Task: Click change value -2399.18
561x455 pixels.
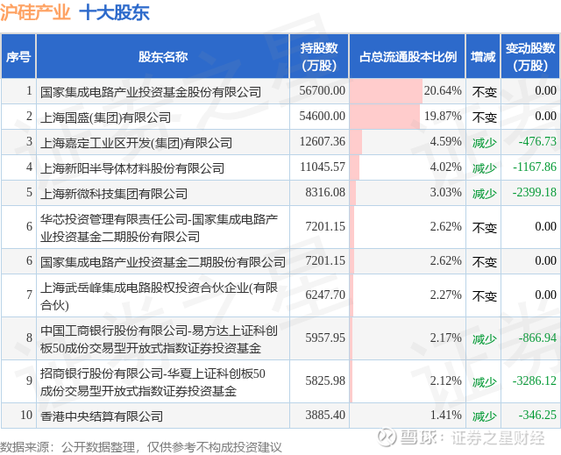Action: pos(535,192)
